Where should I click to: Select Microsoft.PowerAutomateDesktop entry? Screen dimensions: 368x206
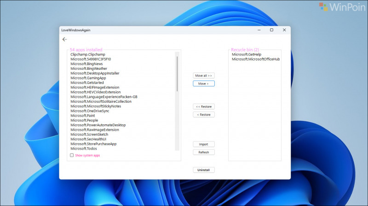[x=98, y=125]
